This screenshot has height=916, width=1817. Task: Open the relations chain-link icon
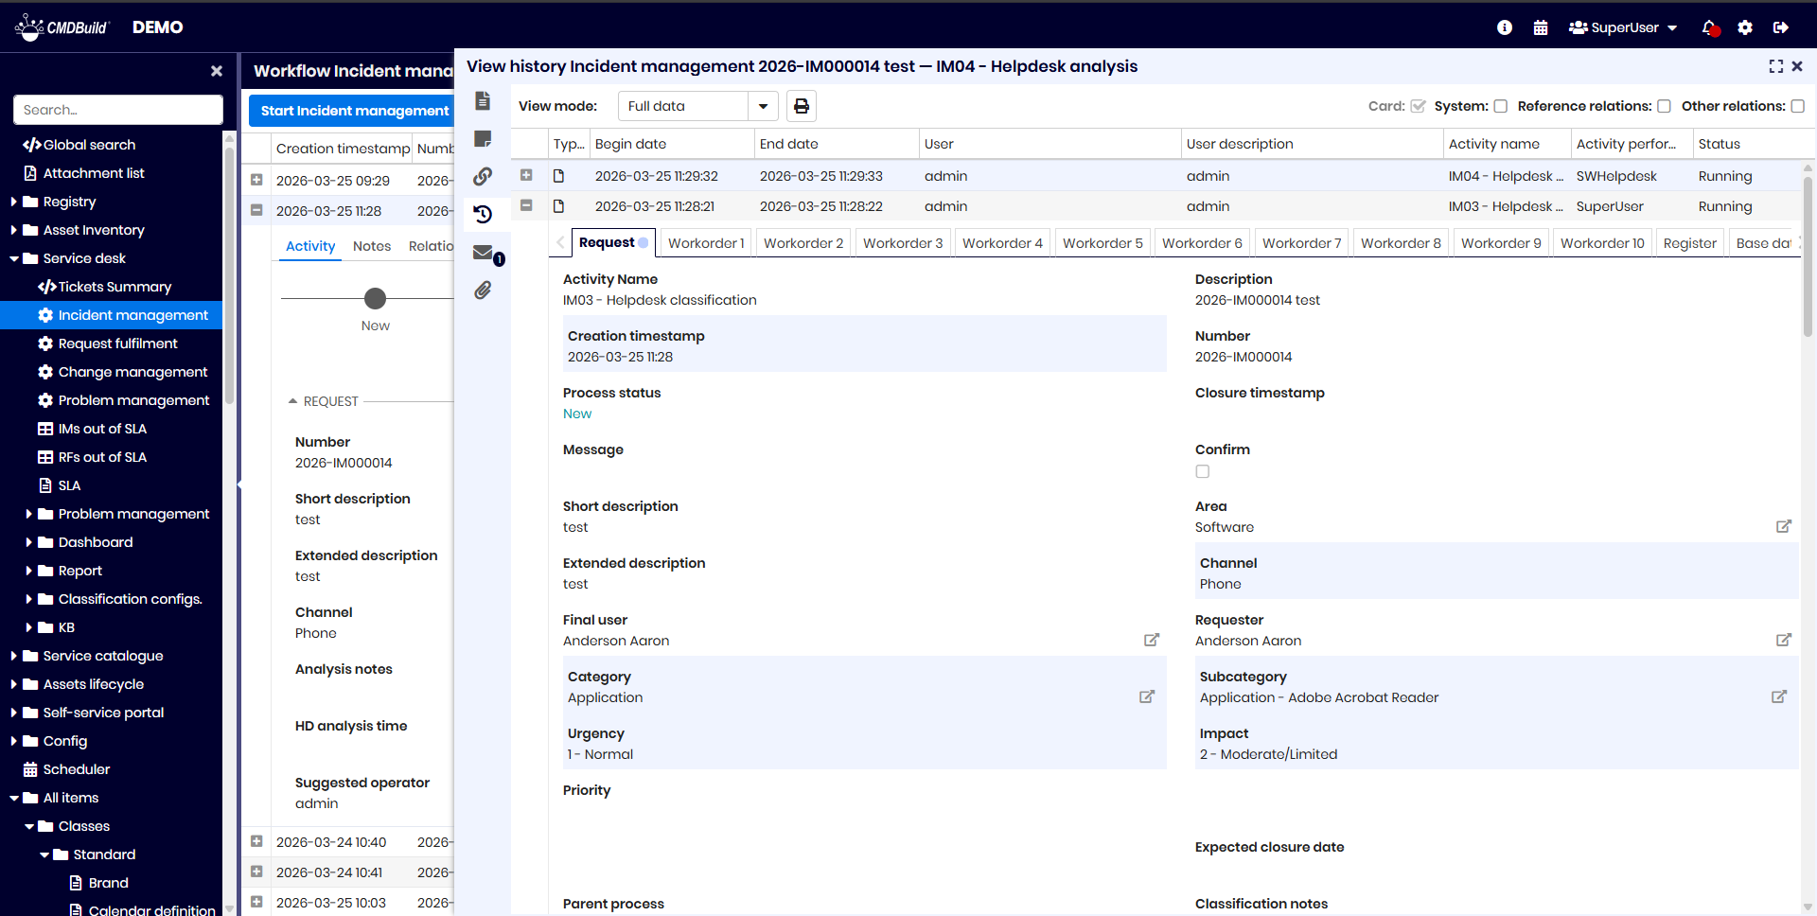[483, 176]
